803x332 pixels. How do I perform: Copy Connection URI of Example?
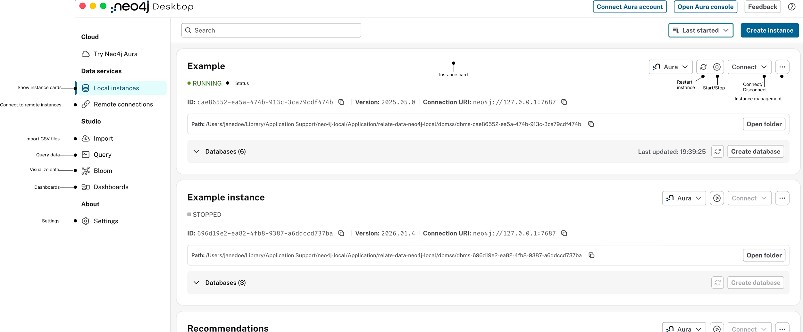(564, 102)
